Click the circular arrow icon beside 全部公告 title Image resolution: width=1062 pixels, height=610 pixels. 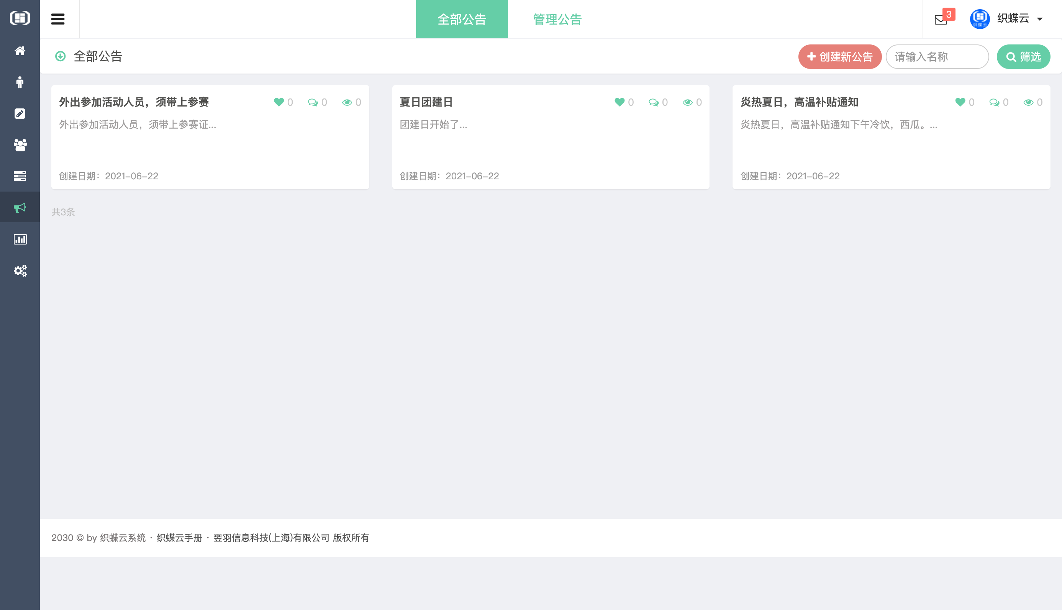60,56
